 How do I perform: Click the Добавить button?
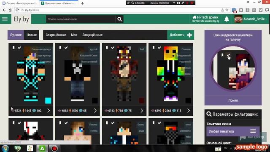181,35
